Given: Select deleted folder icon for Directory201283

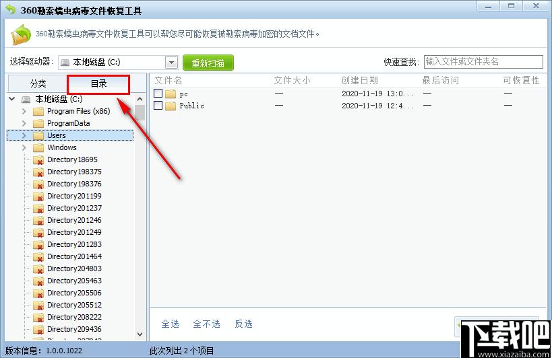Looking at the screenshot, I should tap(38, 244).
